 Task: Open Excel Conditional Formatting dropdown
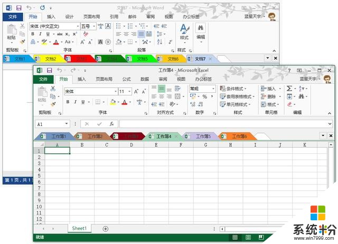pyautogui.click(x=233, y=89)
